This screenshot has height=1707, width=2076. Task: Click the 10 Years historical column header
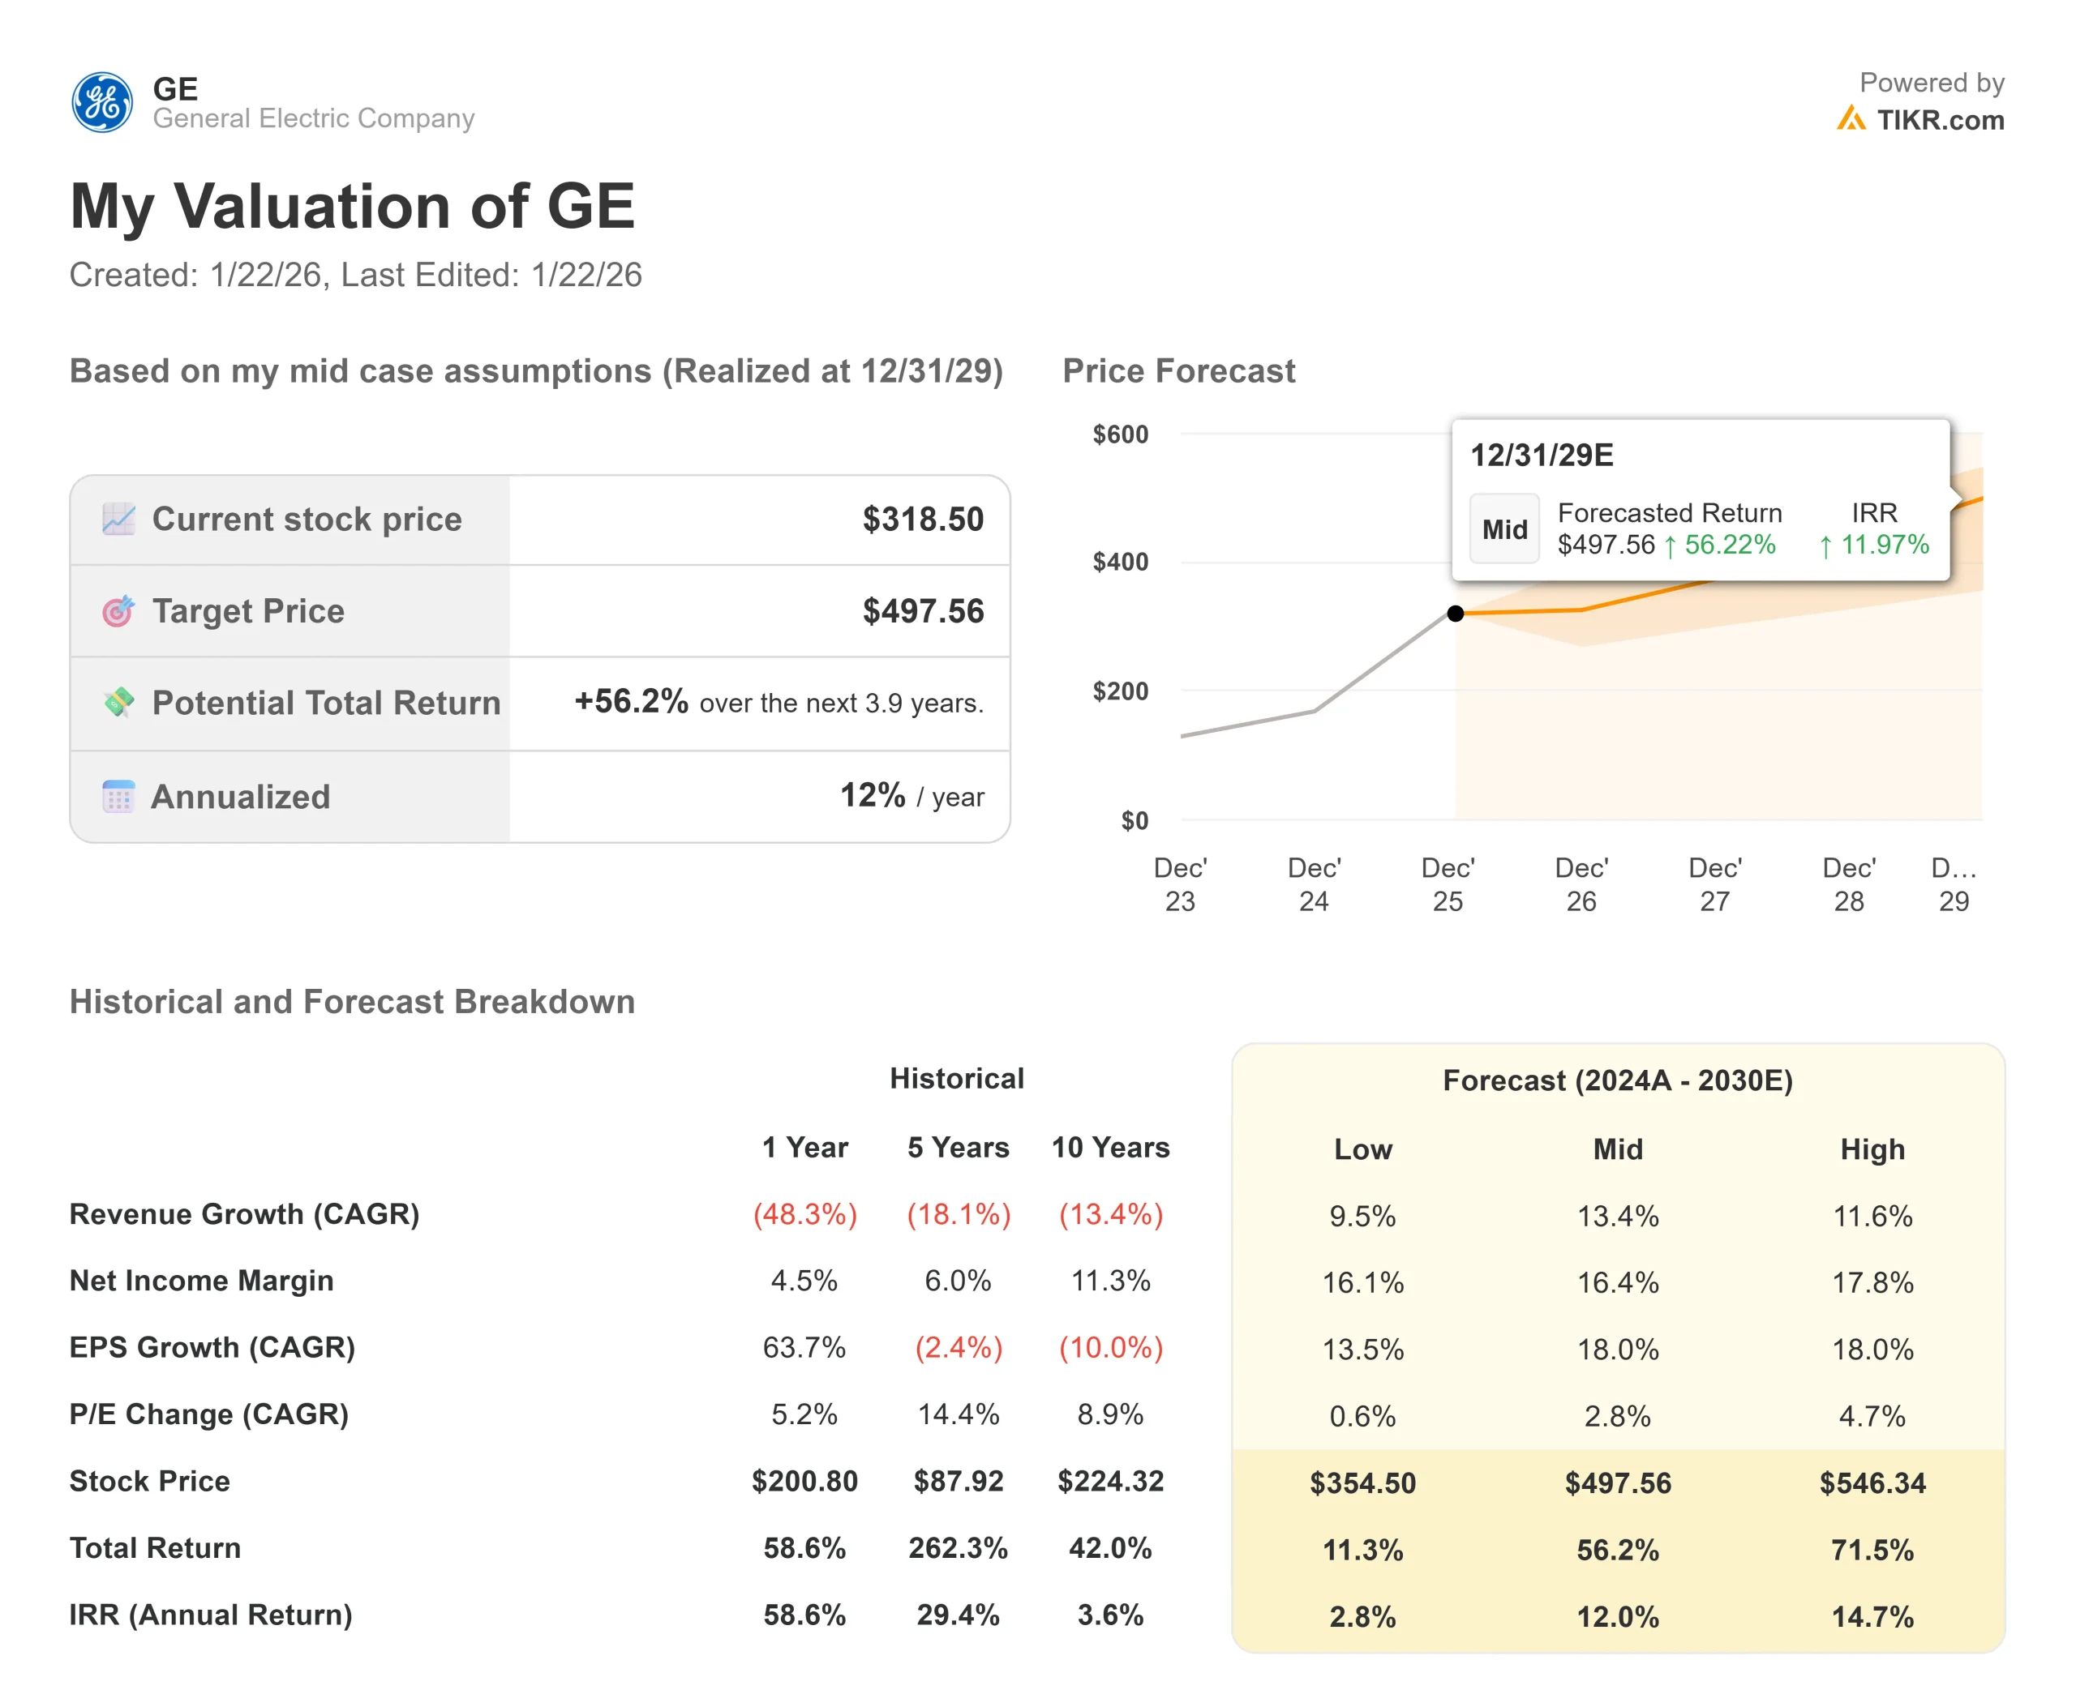[1110, 1148]
